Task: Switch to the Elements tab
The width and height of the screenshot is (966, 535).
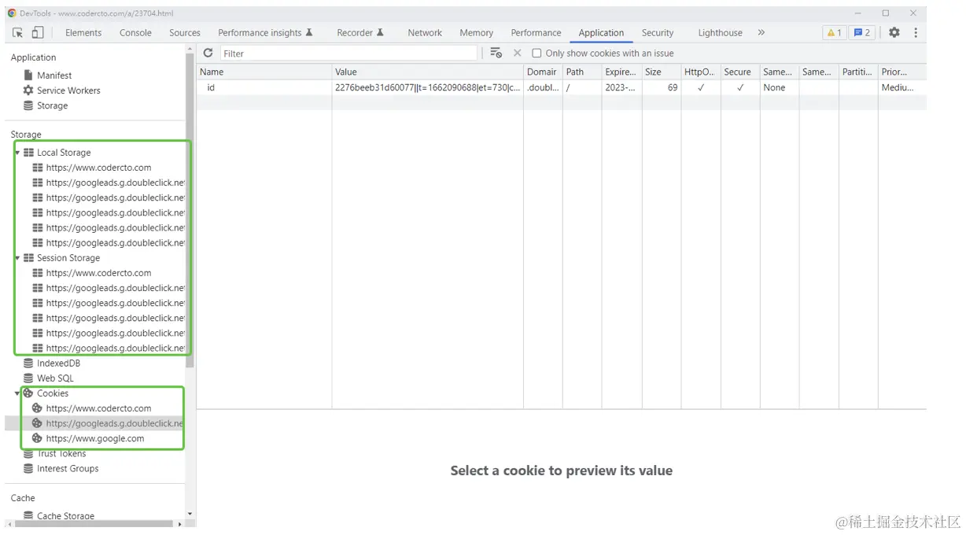Action: point(83,32)
